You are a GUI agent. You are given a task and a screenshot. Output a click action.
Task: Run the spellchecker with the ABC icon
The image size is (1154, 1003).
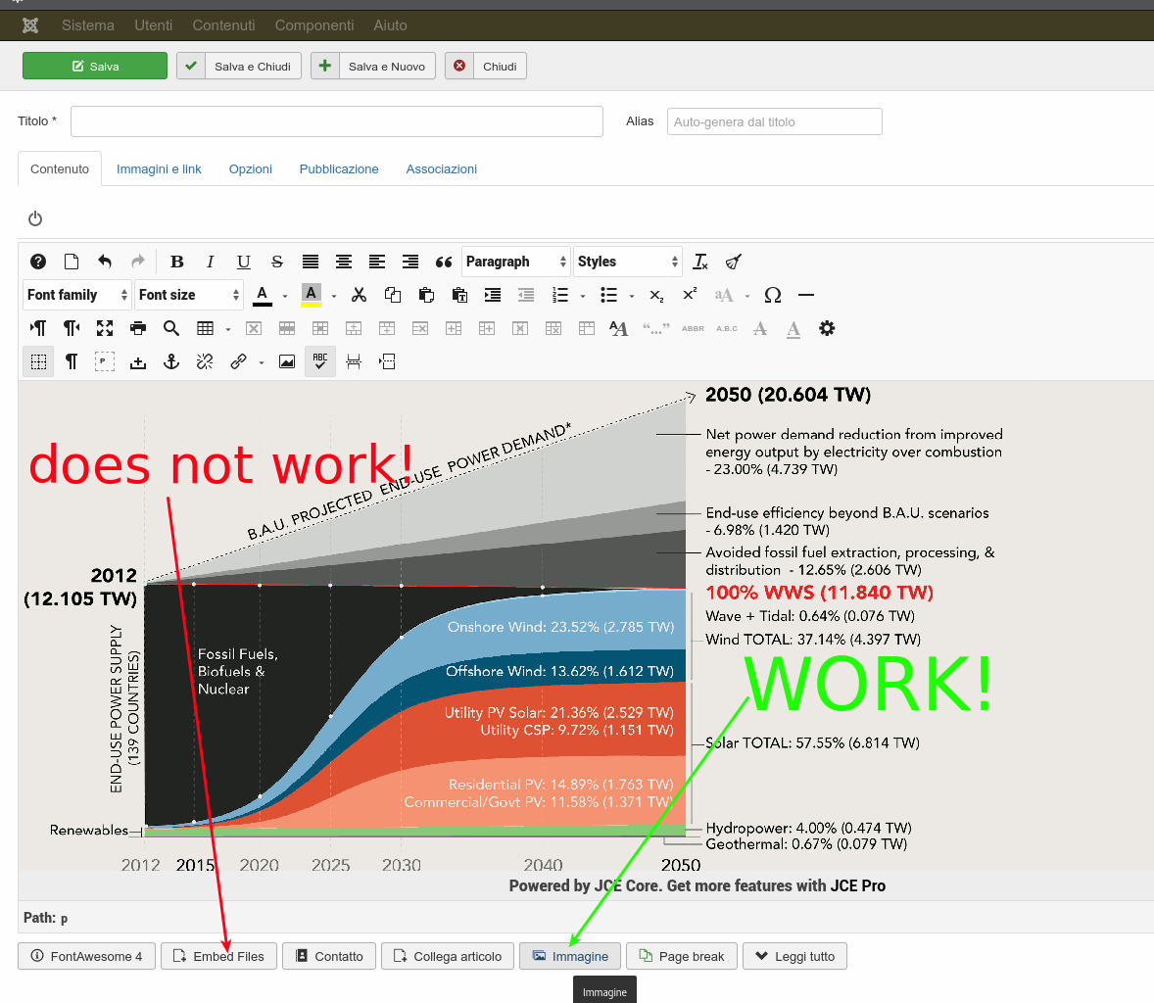click(x=320, y=361)
